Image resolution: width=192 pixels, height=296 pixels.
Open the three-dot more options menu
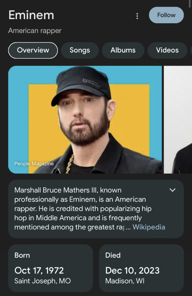(x=137, y=16)
